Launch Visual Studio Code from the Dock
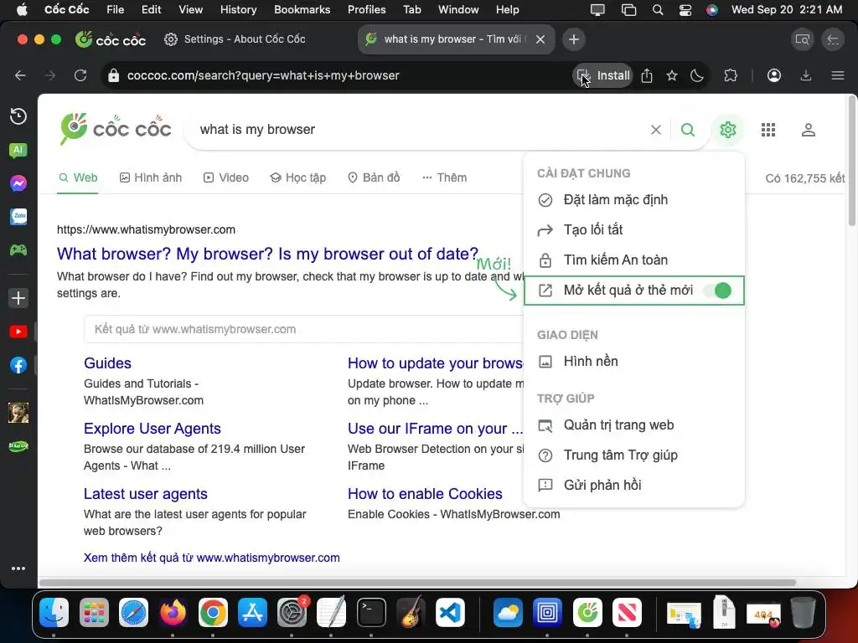 (x=450, y=612)
